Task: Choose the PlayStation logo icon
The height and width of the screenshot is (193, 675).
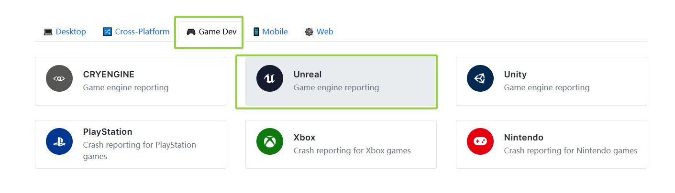Action: tap(59, 141)
